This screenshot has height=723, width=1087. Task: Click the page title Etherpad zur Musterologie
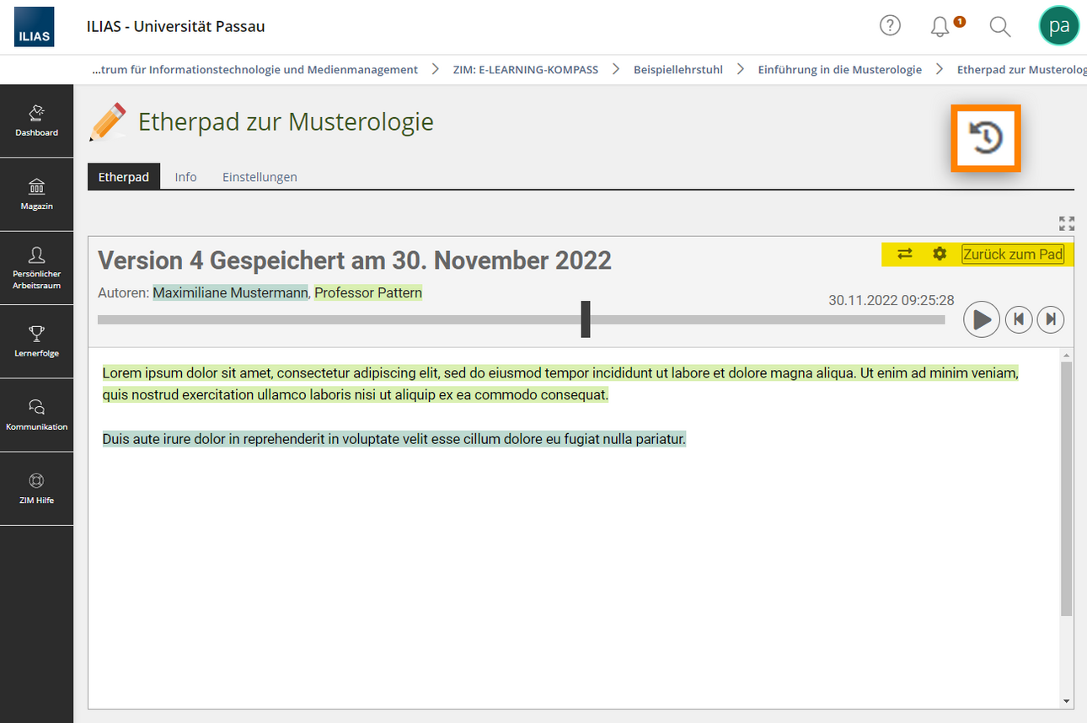[286, 122]
